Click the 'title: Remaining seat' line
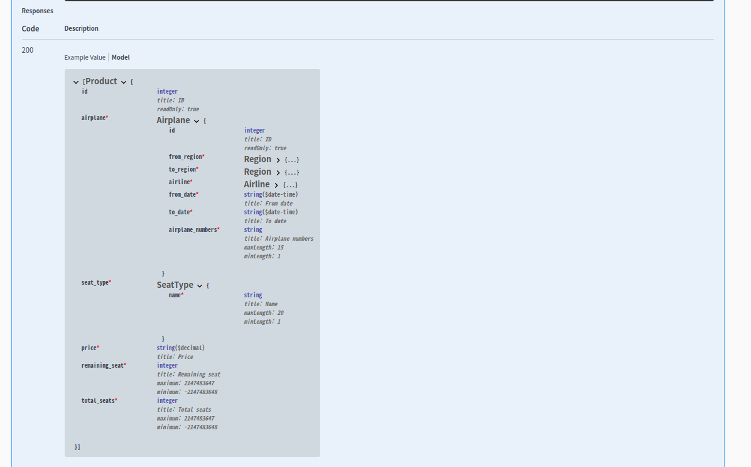This screenshot has height=467, width=751. pos(189,375)
